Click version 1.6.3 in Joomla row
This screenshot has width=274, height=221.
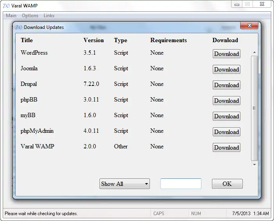coord(90,68)
